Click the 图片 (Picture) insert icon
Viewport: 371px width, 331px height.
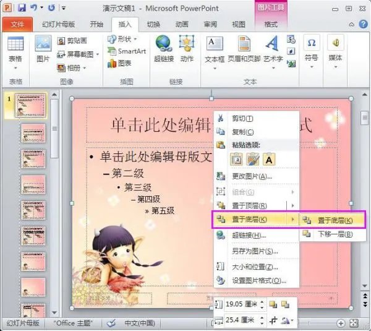coord(43,48)
